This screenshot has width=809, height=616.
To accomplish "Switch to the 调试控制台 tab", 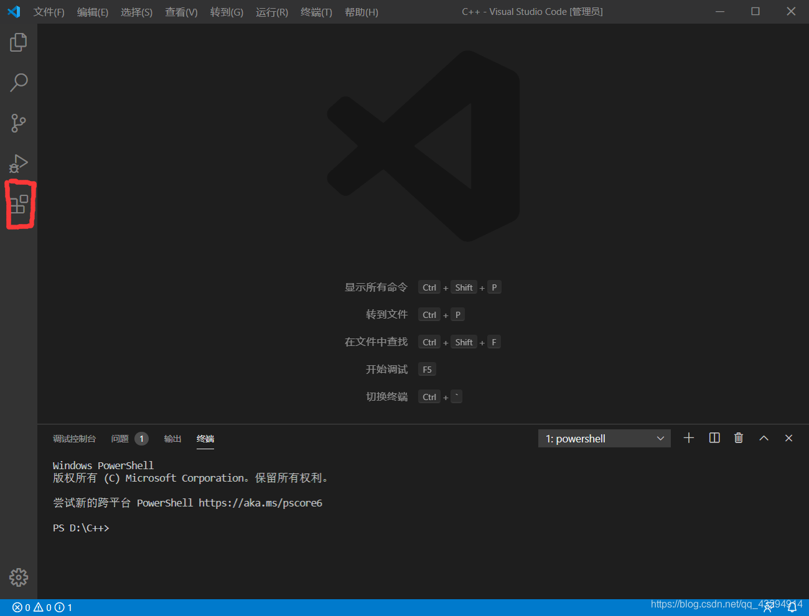I will pyautogui.click(x=74, y=439).
